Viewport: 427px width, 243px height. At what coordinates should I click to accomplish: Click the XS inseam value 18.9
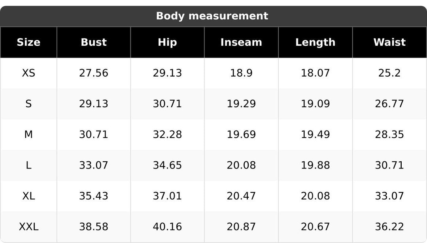241,73
